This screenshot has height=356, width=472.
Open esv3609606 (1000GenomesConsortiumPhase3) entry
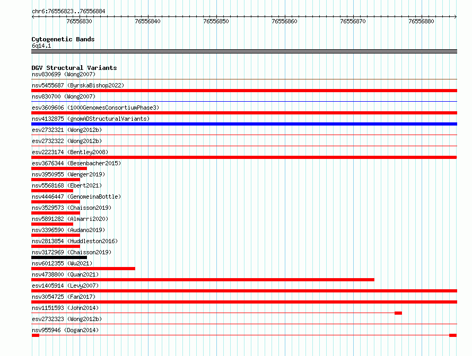(x=95, y=108)
